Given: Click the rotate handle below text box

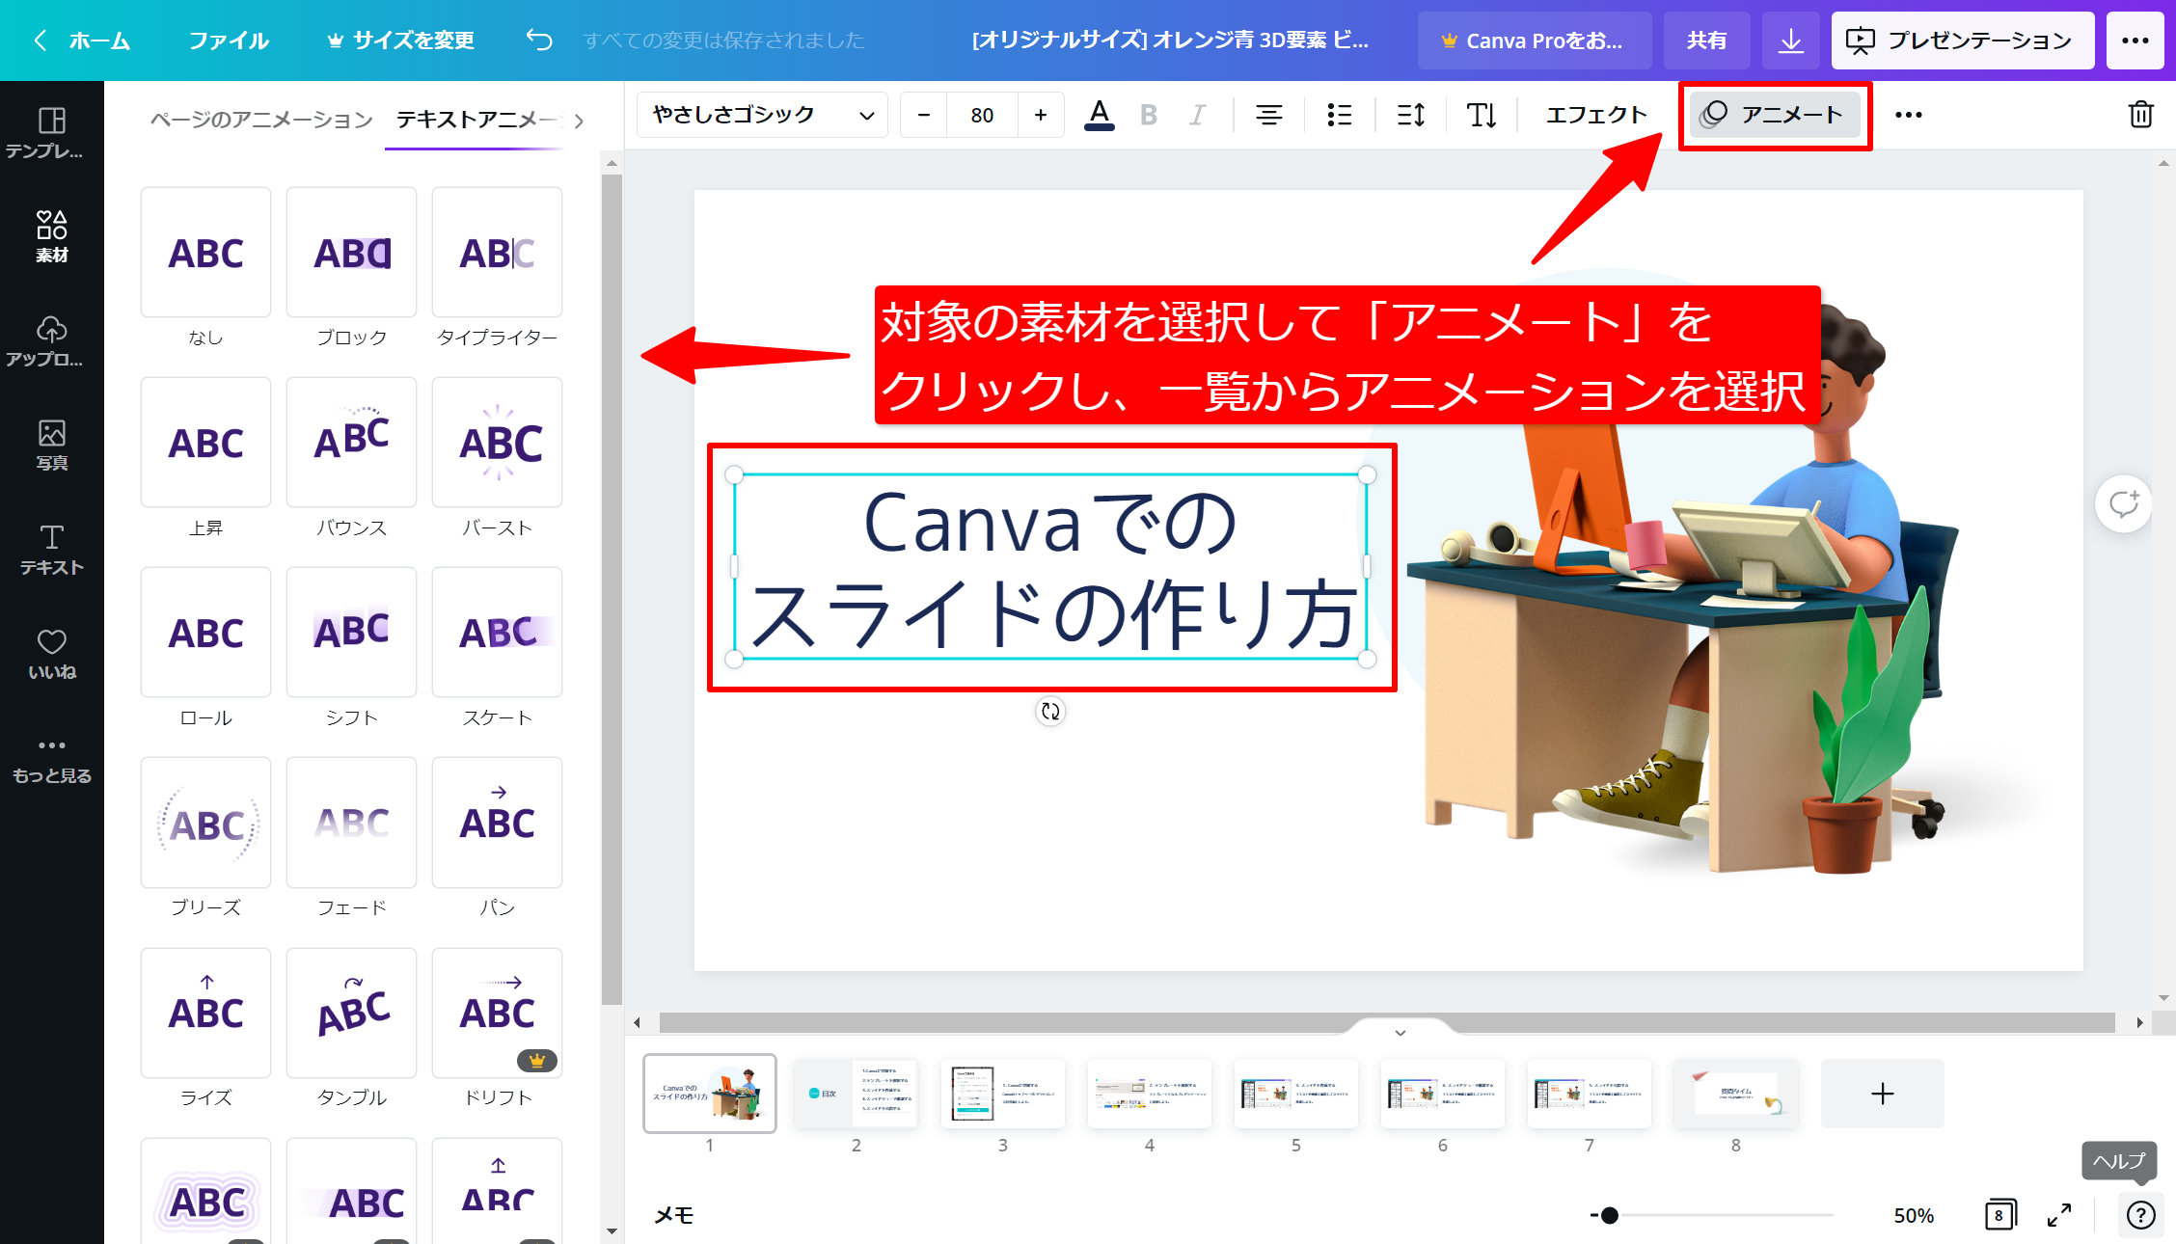Looking at the screenshot, I should 1050,712.
